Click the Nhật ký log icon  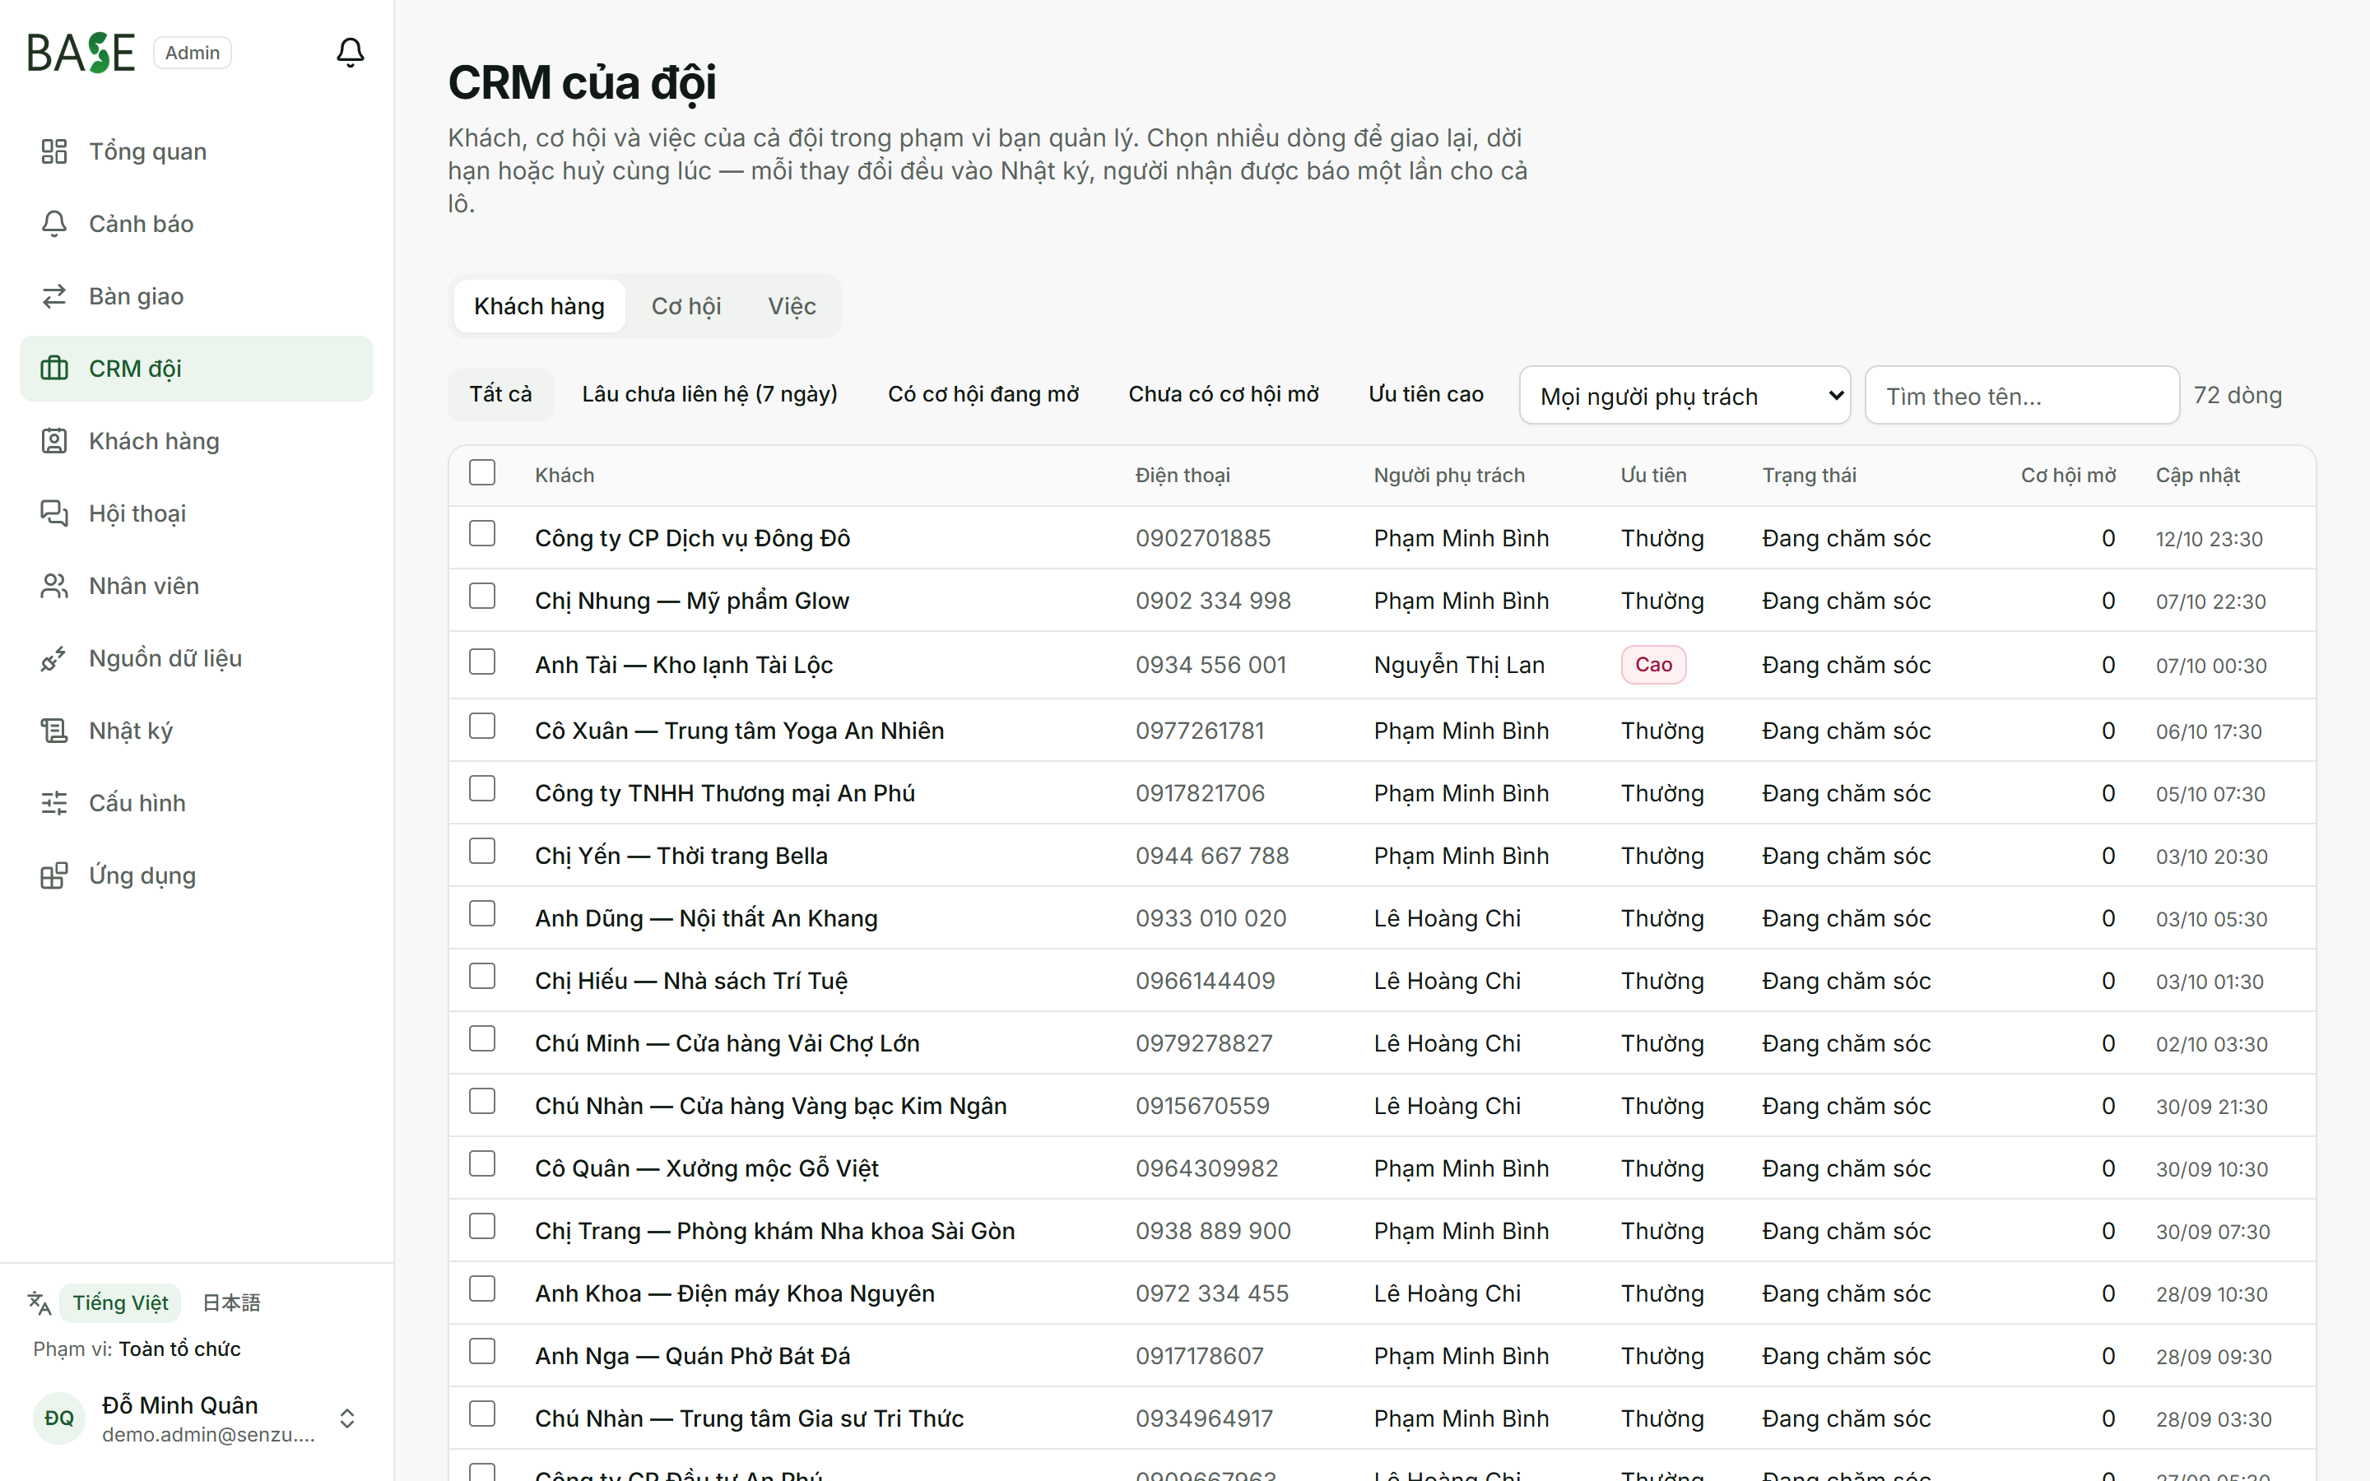point(53,731)
